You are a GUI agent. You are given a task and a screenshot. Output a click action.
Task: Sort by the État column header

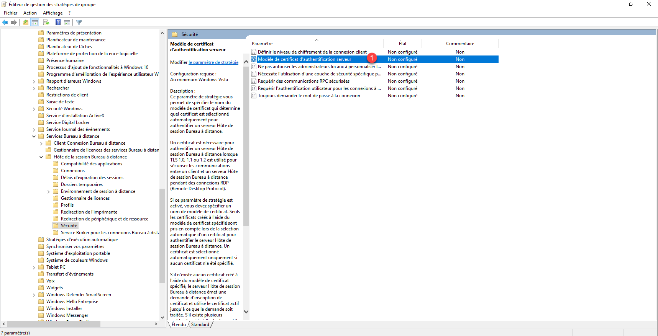pyautogui.click(x=402, y=44)
